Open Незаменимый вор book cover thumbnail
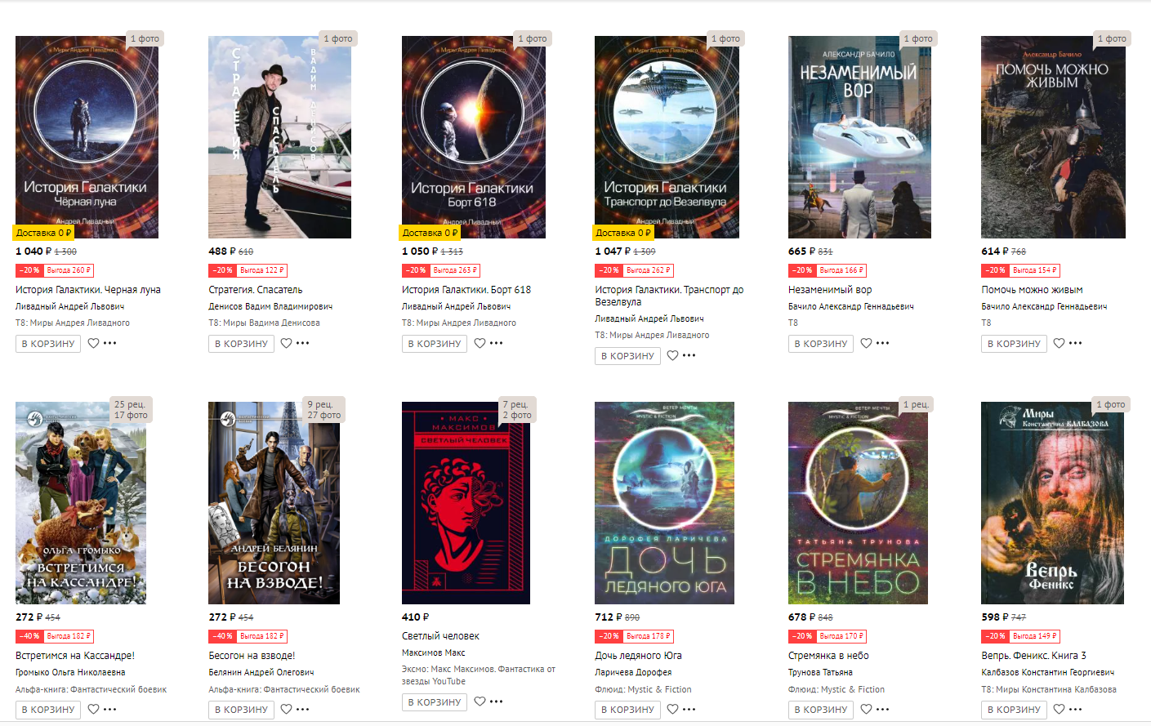1151x726 pixels. click(859, 137)
